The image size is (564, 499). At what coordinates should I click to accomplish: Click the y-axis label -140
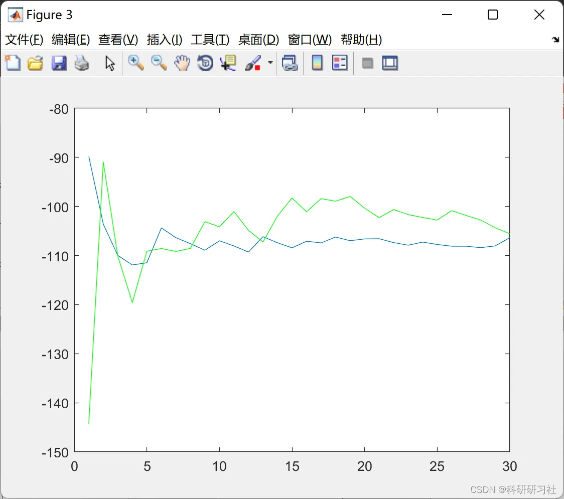point(55,404)
